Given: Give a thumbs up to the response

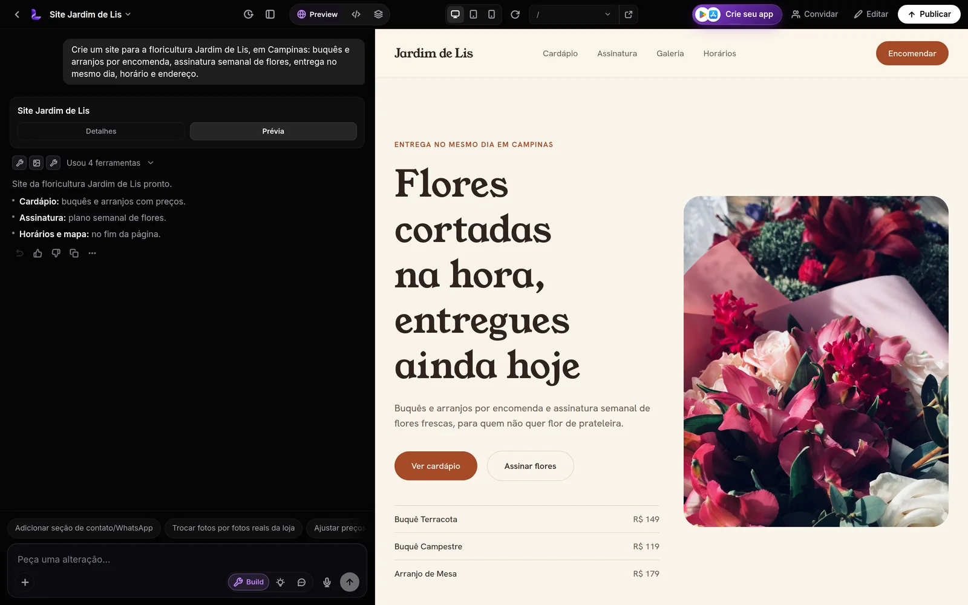Looking at the screenshot, I should (38, 253).
